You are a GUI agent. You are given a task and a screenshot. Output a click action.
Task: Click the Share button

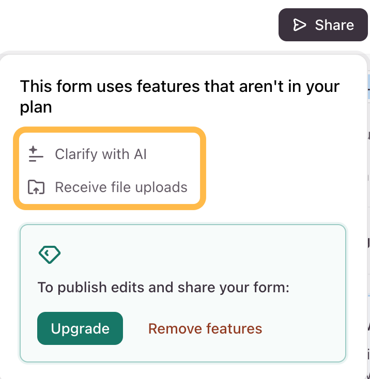click(x=323, y=25)
